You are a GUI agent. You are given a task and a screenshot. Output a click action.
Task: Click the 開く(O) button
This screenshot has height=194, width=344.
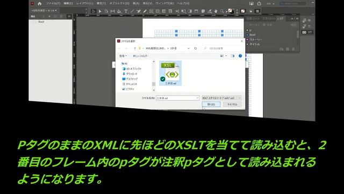pyautogui.click(x=211, y=104)
